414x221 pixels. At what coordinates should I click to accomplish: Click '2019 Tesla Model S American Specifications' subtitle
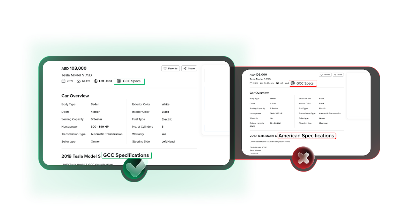(x=270, y=142)
